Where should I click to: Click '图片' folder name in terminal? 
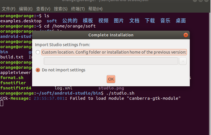click(x=119, y=21)
